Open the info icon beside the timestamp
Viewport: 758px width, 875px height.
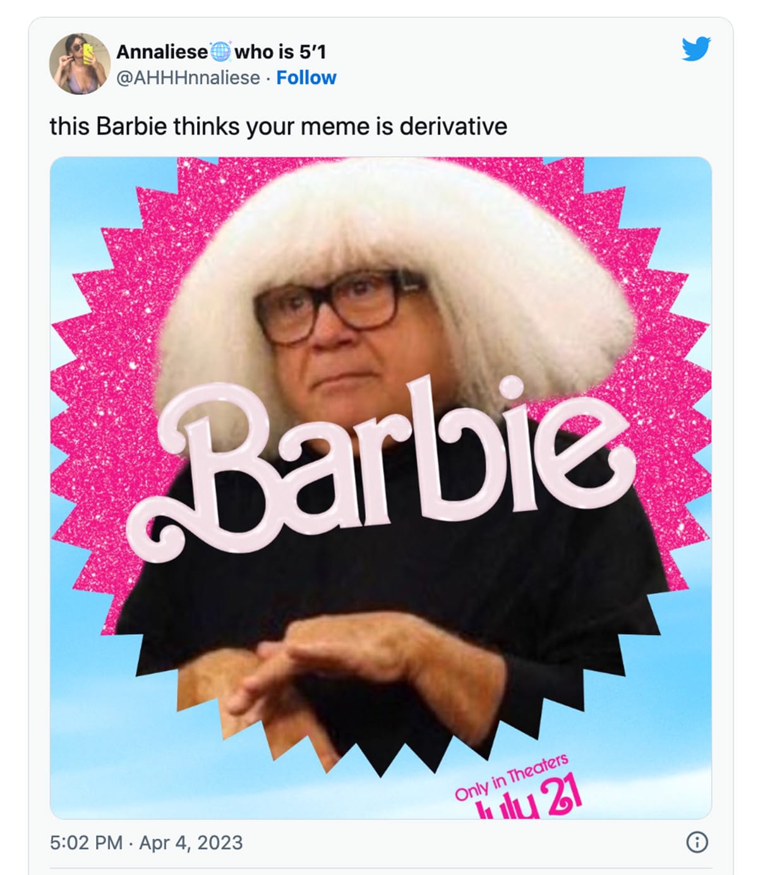[x=697, y=842]
